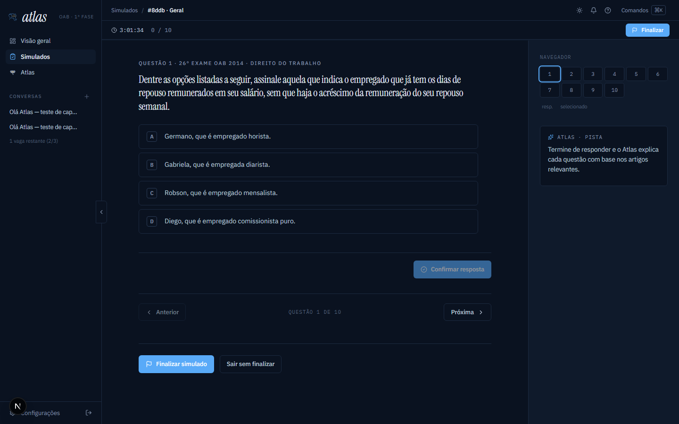Screen dimensions: 679x424
Task: Jump to question 4 in navigator
Action: click(614, 74)
